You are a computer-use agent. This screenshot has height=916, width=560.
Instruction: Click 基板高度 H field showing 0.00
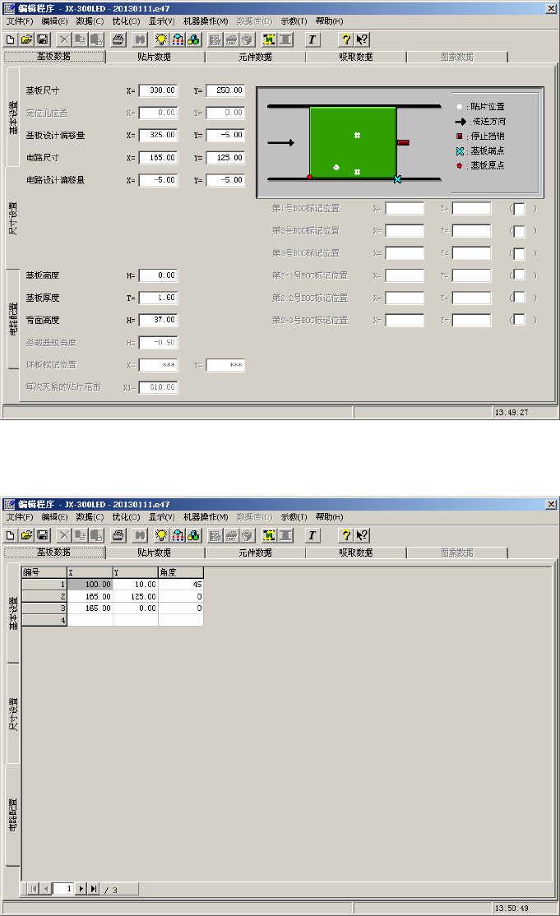coord(158,275)
